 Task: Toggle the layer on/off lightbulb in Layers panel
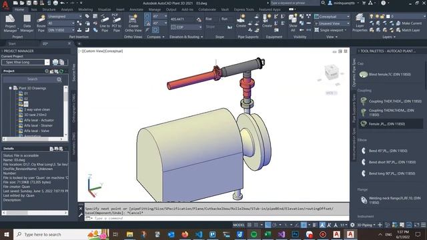[371, 16]
